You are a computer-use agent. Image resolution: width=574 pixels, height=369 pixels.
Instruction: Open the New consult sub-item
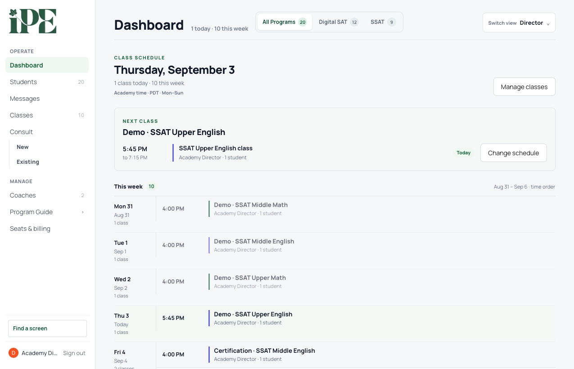coord(23,147)
